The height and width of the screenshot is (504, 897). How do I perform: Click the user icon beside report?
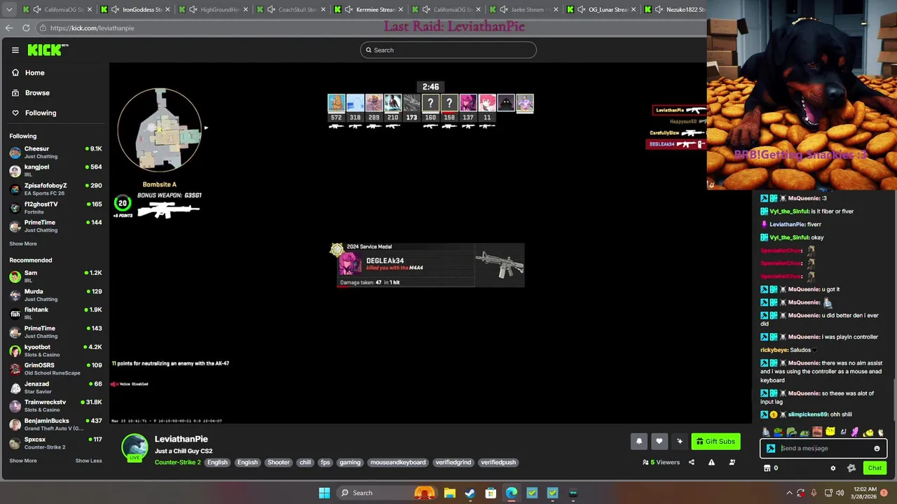click(x=732, y=462)
